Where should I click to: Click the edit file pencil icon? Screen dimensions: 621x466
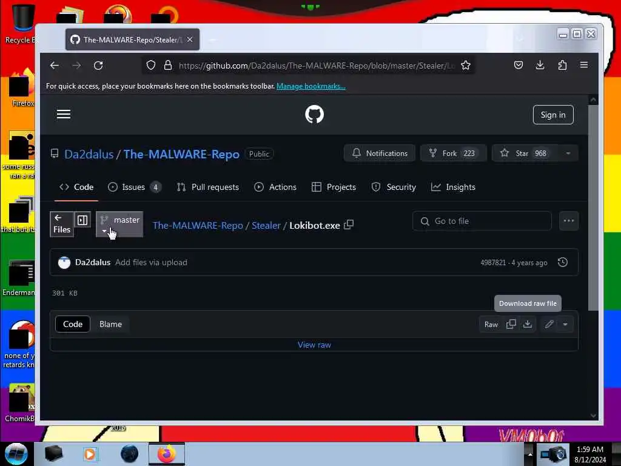click(x=549, y=324)
